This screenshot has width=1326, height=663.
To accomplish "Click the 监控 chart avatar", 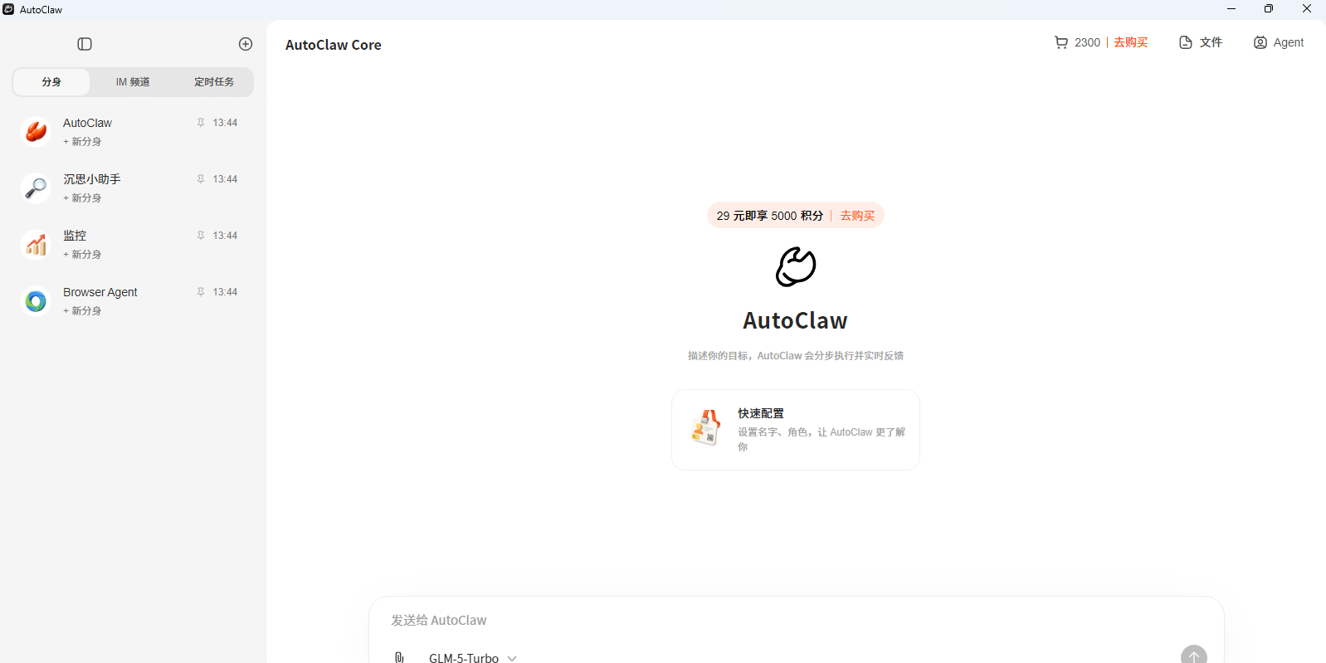I will click(36, 244).
